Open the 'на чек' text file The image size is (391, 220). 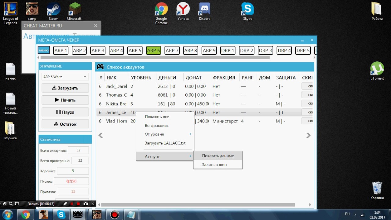point(10,71)
